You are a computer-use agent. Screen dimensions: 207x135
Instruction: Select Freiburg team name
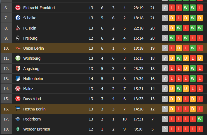pos(30,38)
